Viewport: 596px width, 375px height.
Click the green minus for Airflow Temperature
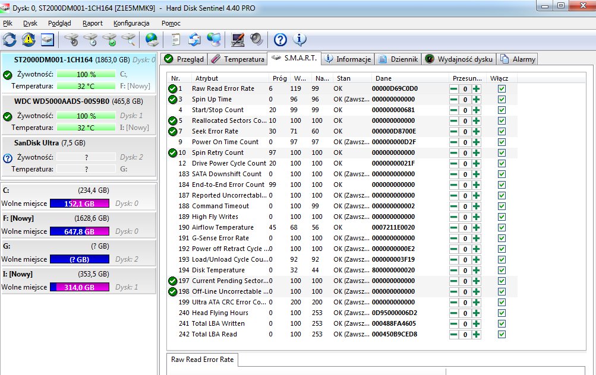point(453,228)
